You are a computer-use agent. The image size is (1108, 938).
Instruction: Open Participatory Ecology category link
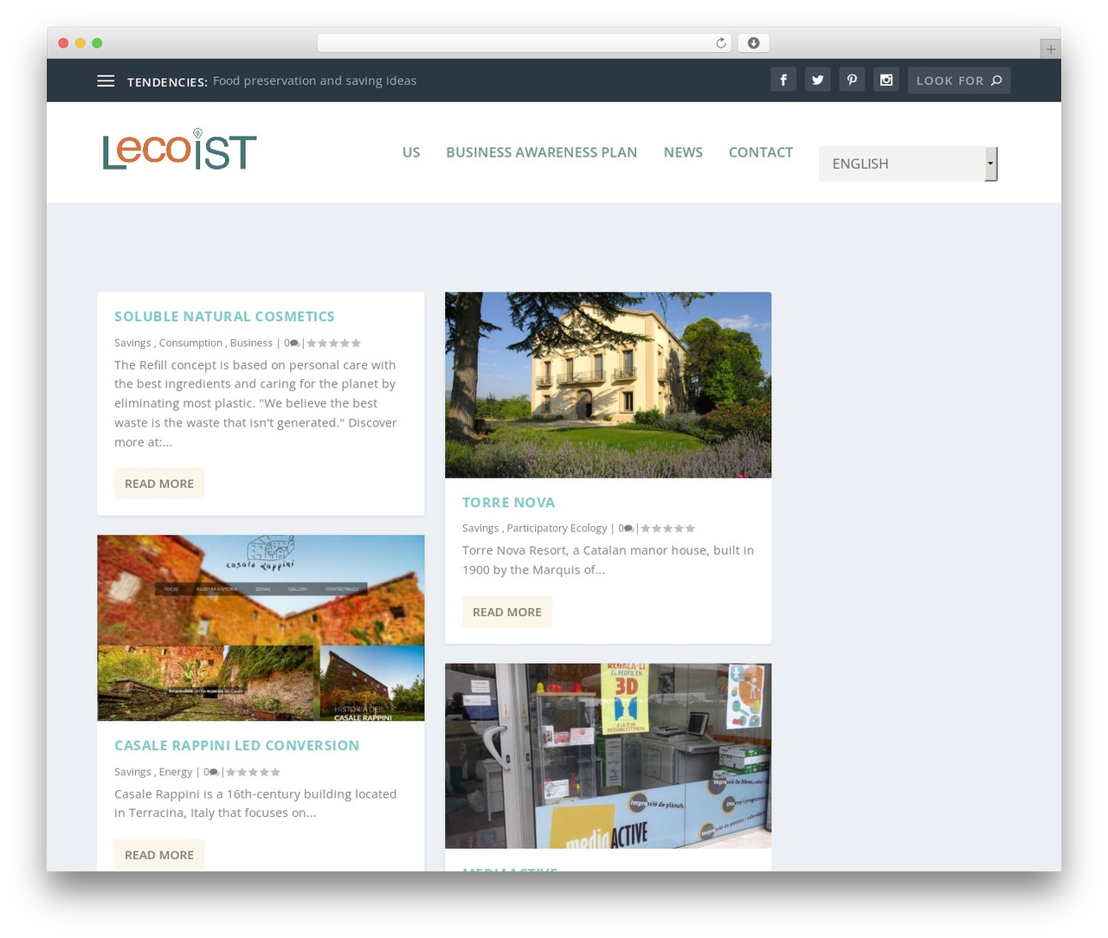point(557,529)
